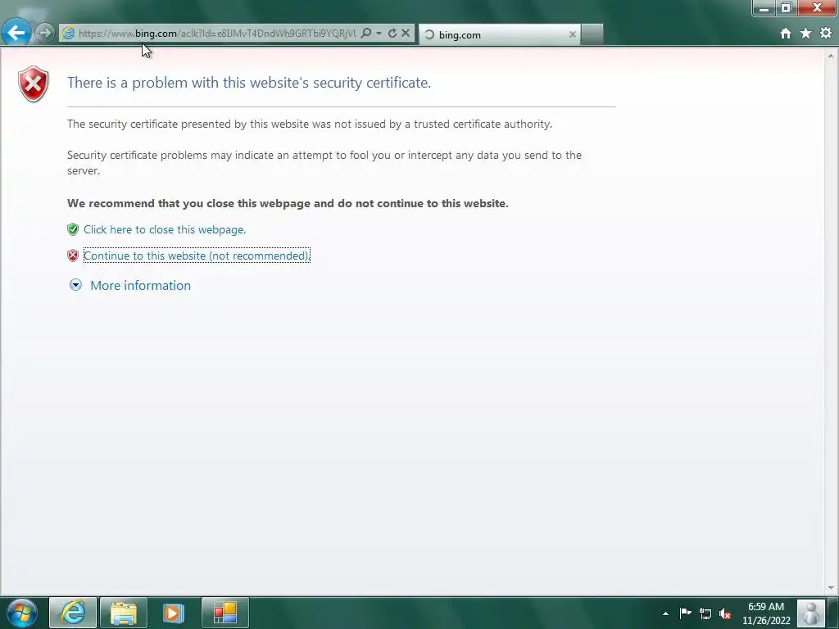The width and height of the screenshot is (839, 629).
Task: Click 'Click here to close this webpage' link
Action: click(165, 229)
